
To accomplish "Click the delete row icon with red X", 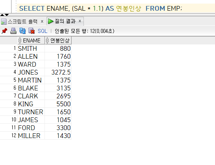I will click(31, 31).
